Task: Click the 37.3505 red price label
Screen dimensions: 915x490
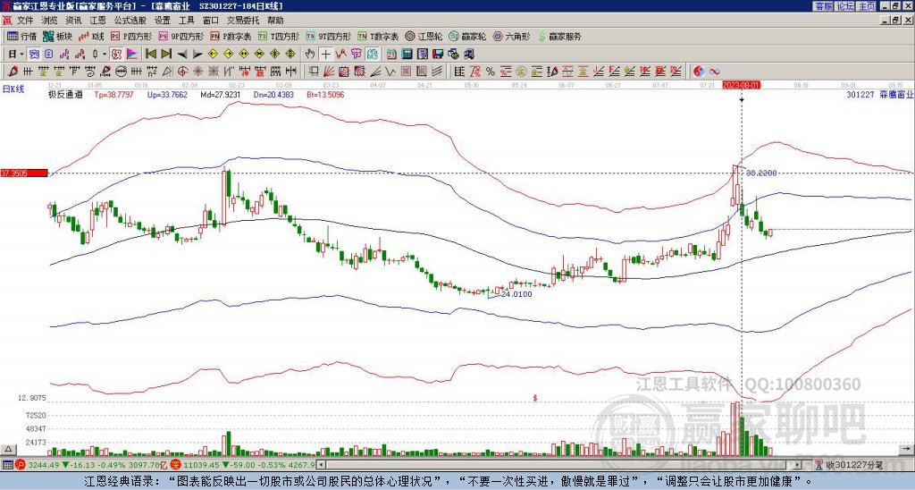Action: [23, 173]
